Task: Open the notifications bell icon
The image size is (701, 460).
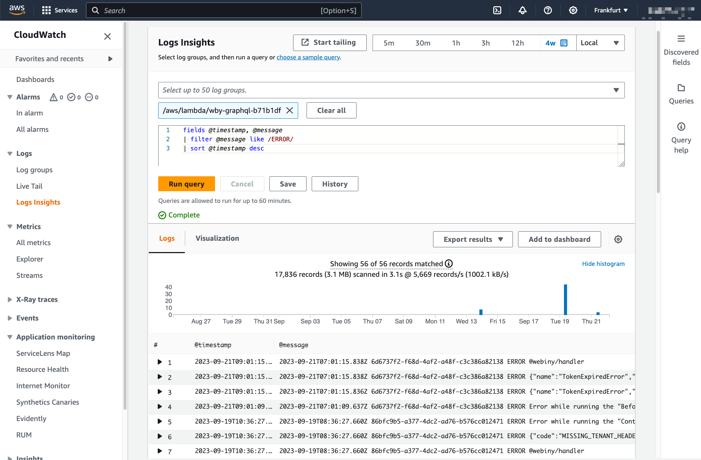Action: click(x=522, y=10)
